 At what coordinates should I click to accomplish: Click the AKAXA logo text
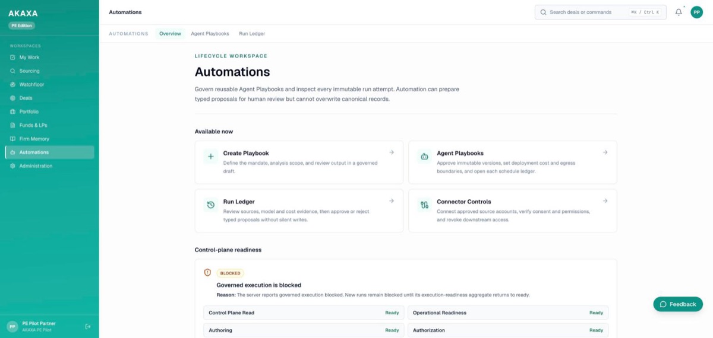coord(23,13)
